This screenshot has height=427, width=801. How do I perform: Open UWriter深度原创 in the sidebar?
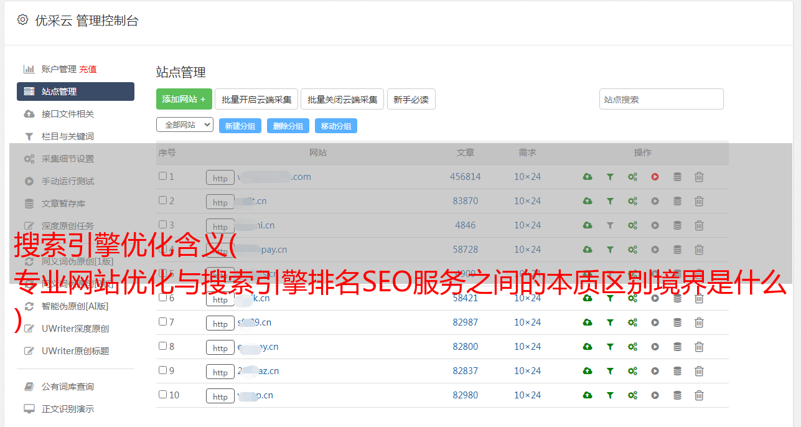pyautogui.click(x=75, y=329)
